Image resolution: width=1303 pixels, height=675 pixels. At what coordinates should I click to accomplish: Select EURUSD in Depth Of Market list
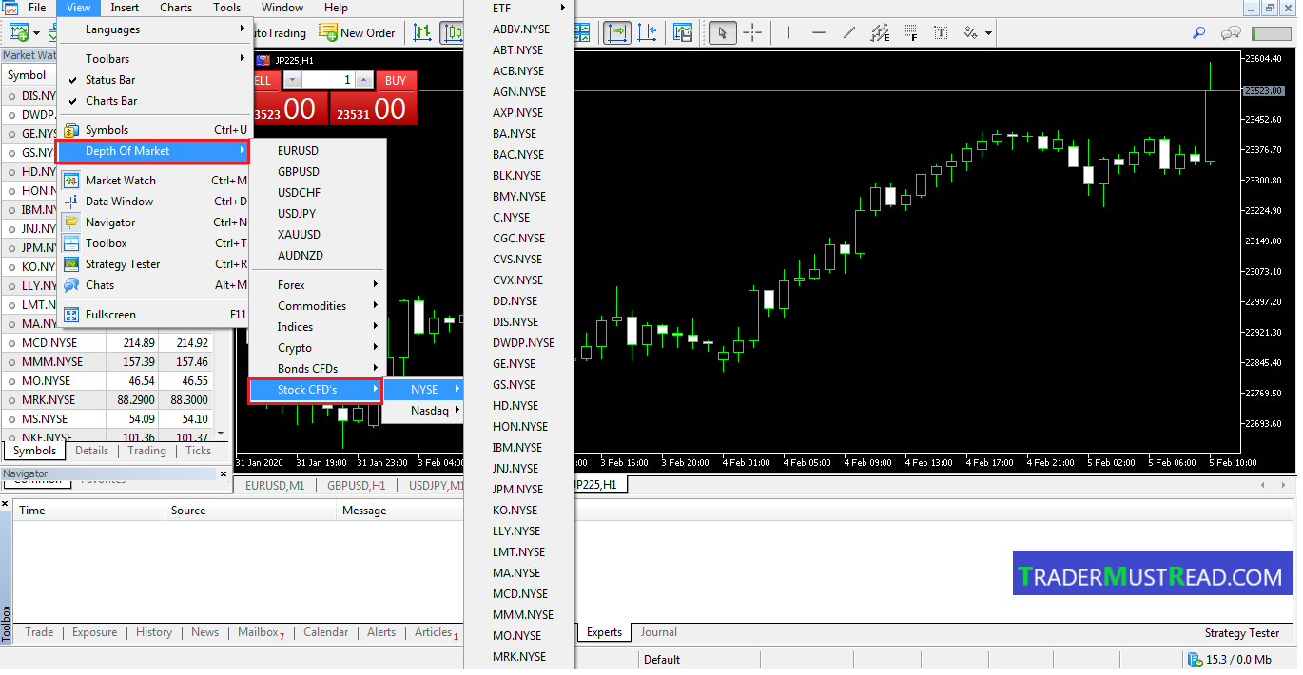click(x=317, y=151)
